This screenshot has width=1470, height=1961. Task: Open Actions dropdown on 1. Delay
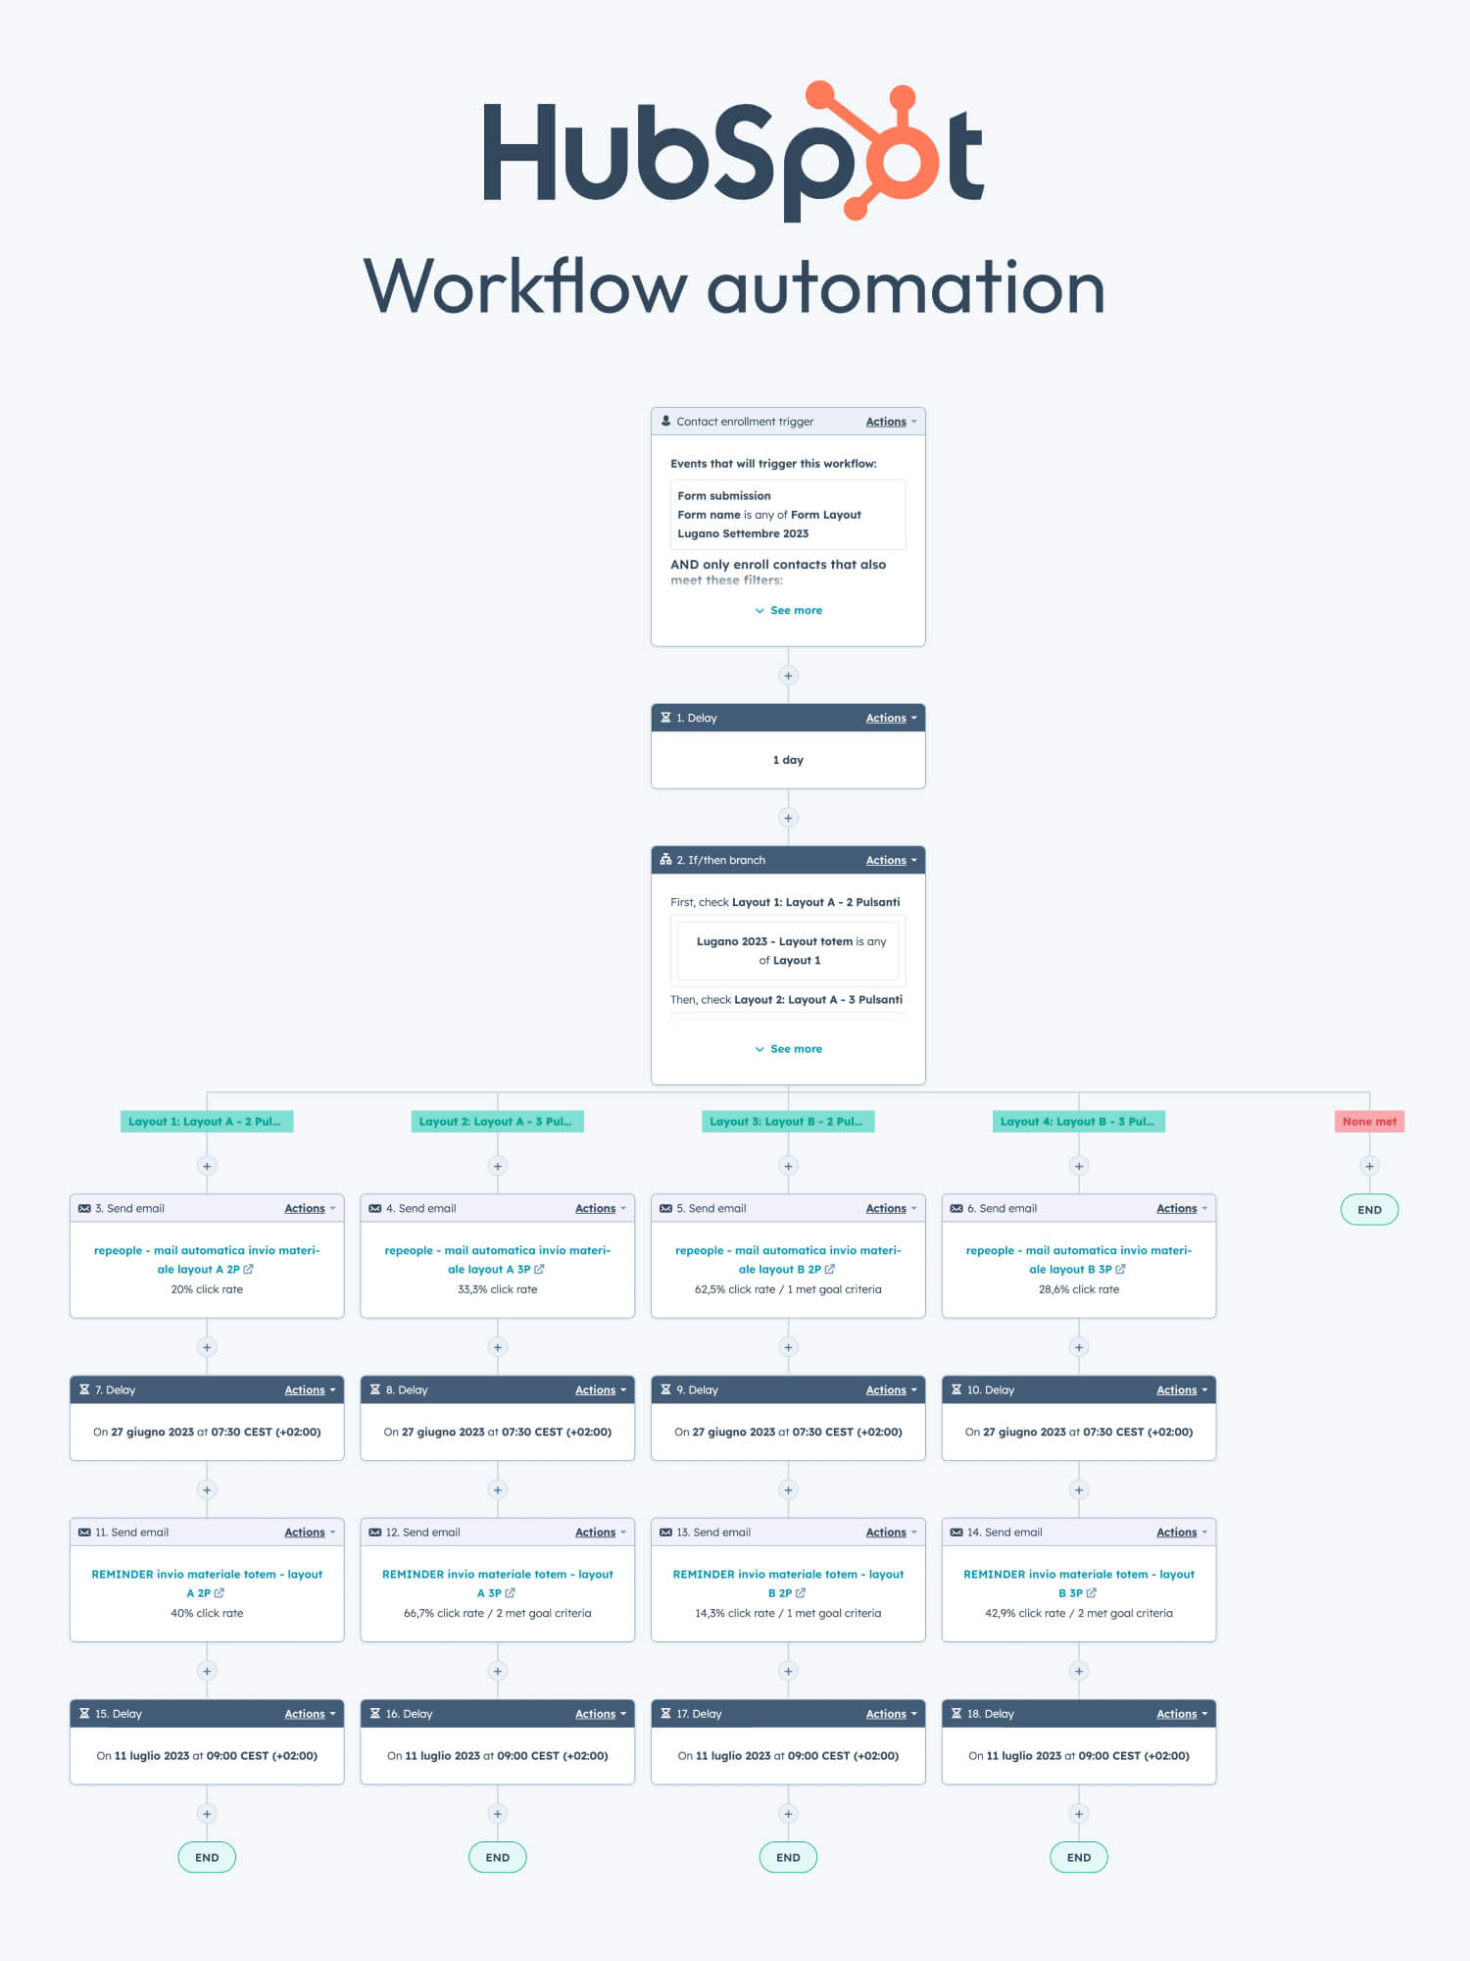[x=891, y=718]
